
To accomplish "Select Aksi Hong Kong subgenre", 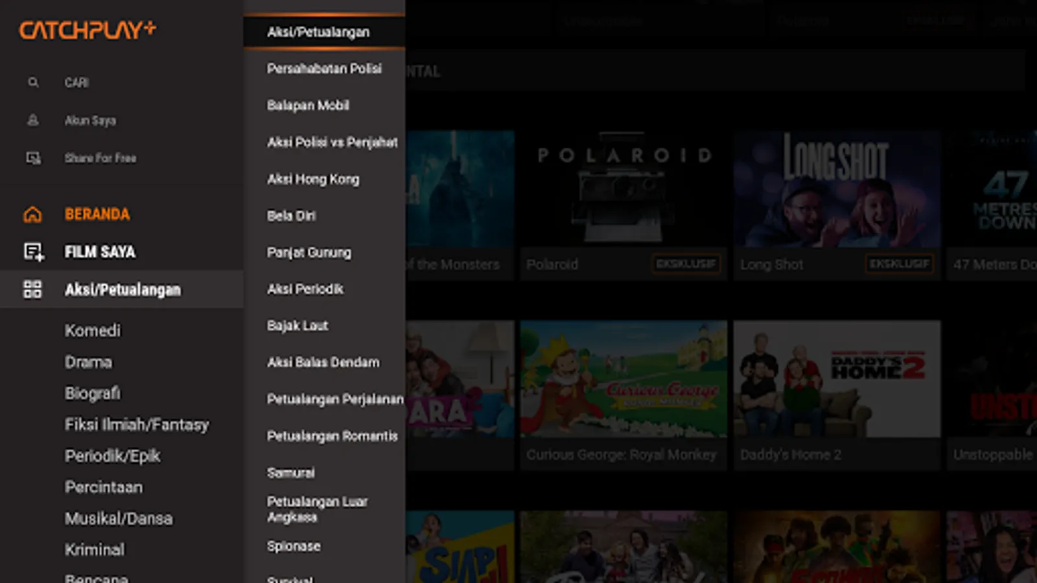I will [x=313, y=179].
